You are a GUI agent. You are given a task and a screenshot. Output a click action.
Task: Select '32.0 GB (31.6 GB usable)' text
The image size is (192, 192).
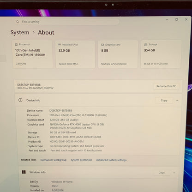tap(64, 120)
